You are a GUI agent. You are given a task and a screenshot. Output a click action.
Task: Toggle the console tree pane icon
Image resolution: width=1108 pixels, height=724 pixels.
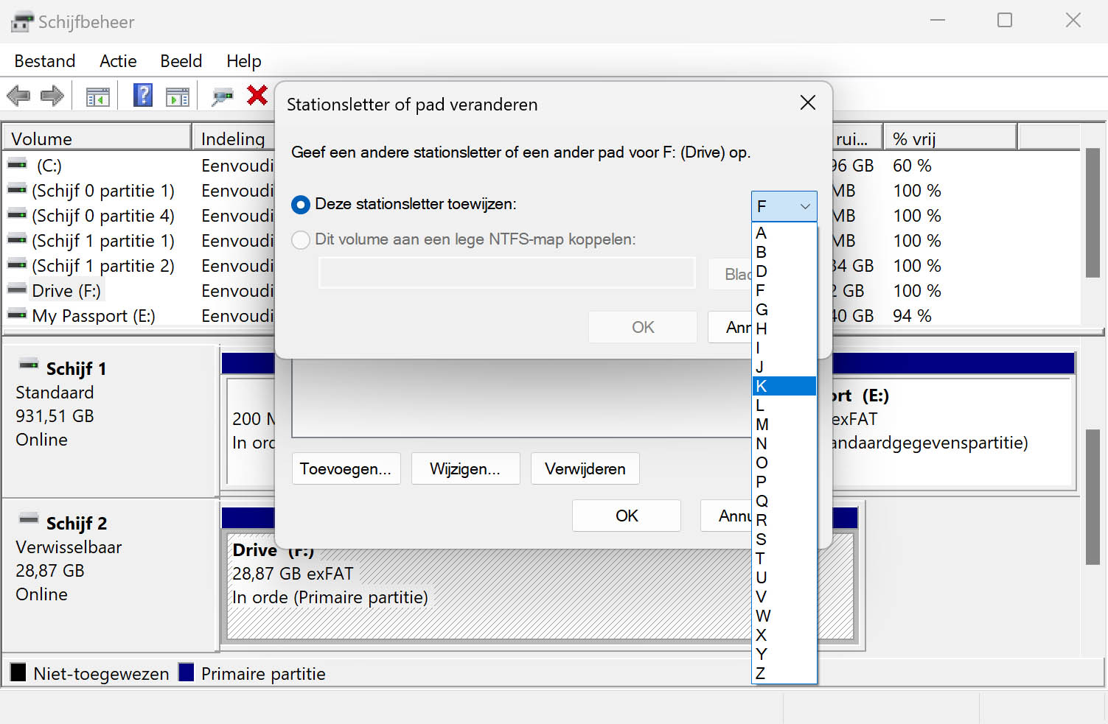pos(97,96)
